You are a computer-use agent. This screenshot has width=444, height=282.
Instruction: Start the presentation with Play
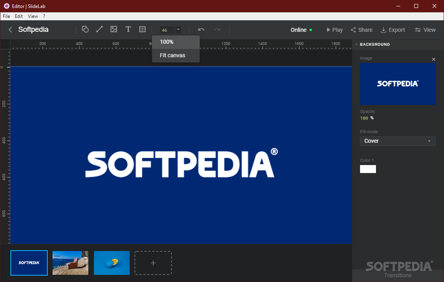pos(335,30)
